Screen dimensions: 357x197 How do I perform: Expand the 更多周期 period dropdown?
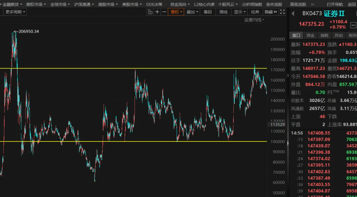pos(15,12)
